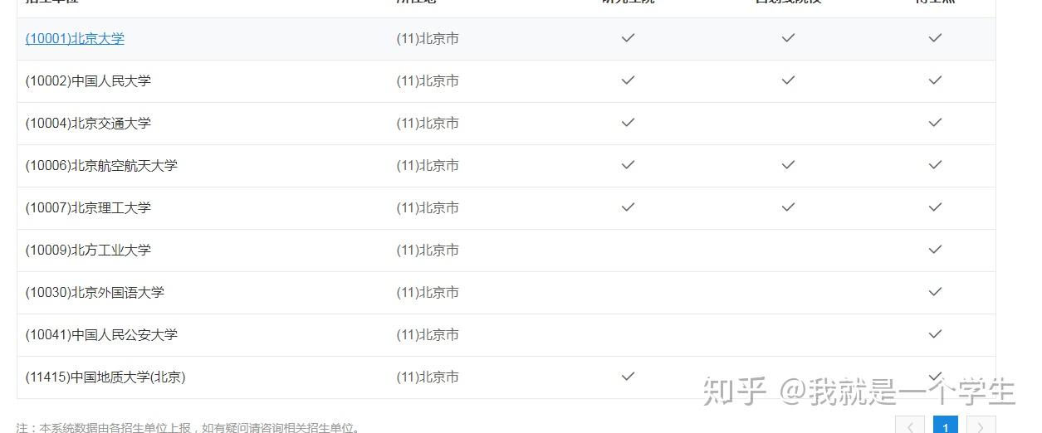
Task: Go to the previous page arrow
Action: point(910,426)
